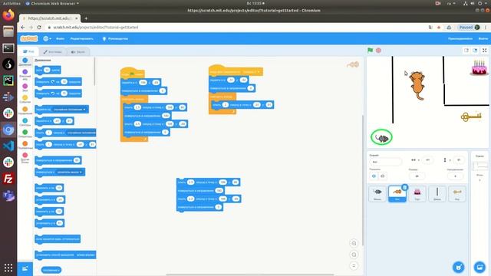Screen dimensions: 491x276
Task: Open the Sounds tab
Action: [78, 51]
